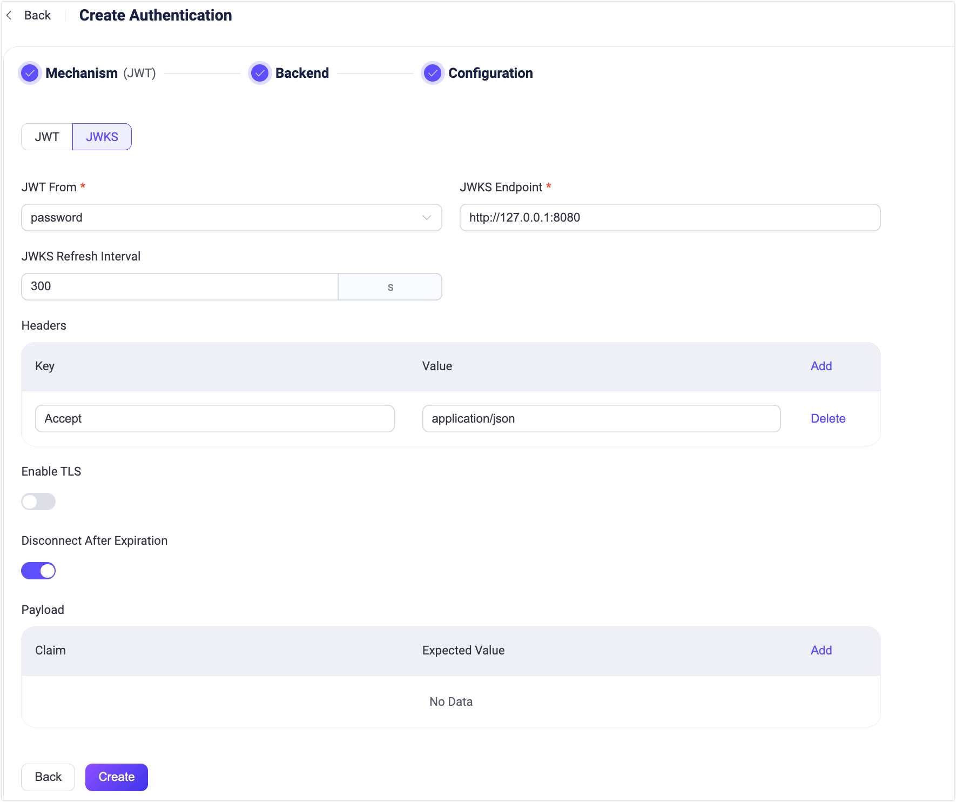Click the Mechanism step checkmark icon
Viewport: 956px width, 802px height.
pos(30,73)
